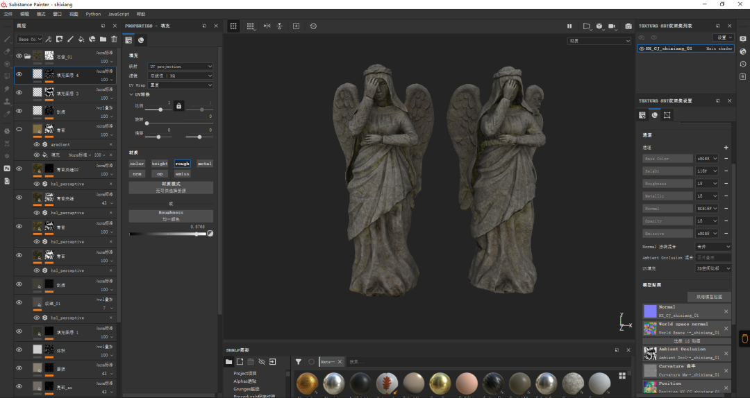Viewport: 750px width, 398px height.
Task: Click the Roughness value slider
Action: [x=167, y=234]
